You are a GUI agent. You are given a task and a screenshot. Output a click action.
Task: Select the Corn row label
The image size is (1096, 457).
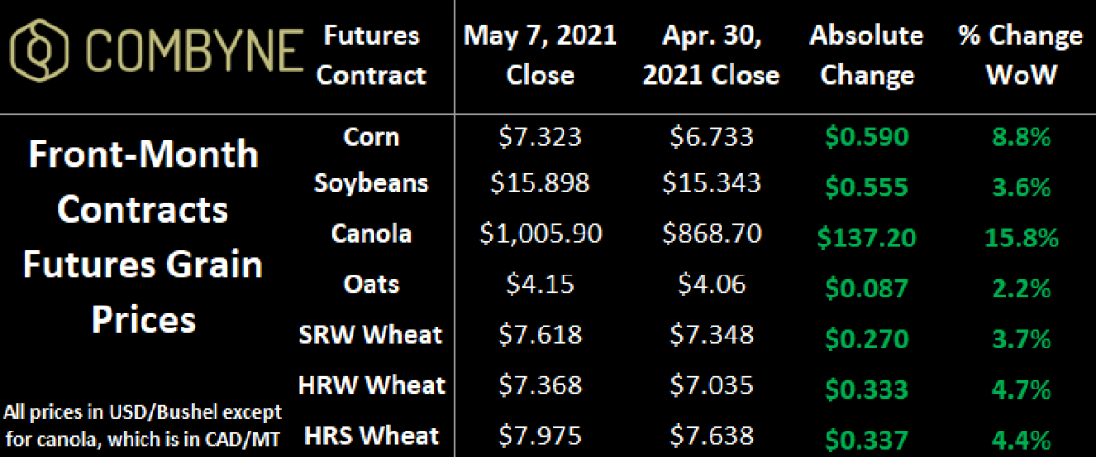[372, 136]
